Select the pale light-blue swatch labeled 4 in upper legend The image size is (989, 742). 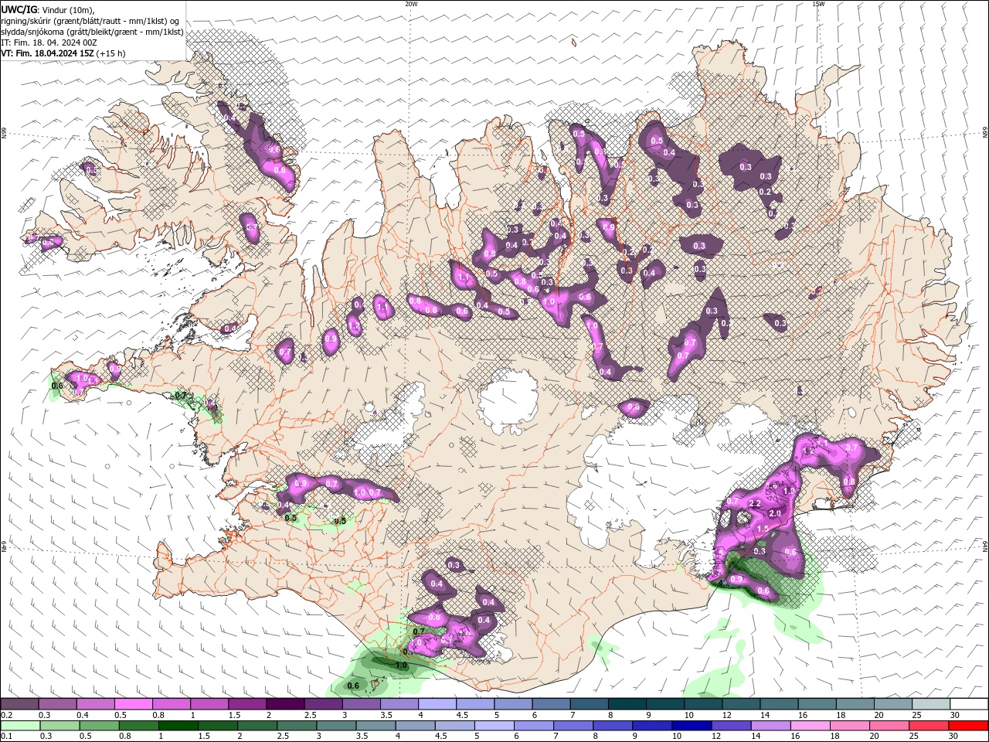click(437, 704)
